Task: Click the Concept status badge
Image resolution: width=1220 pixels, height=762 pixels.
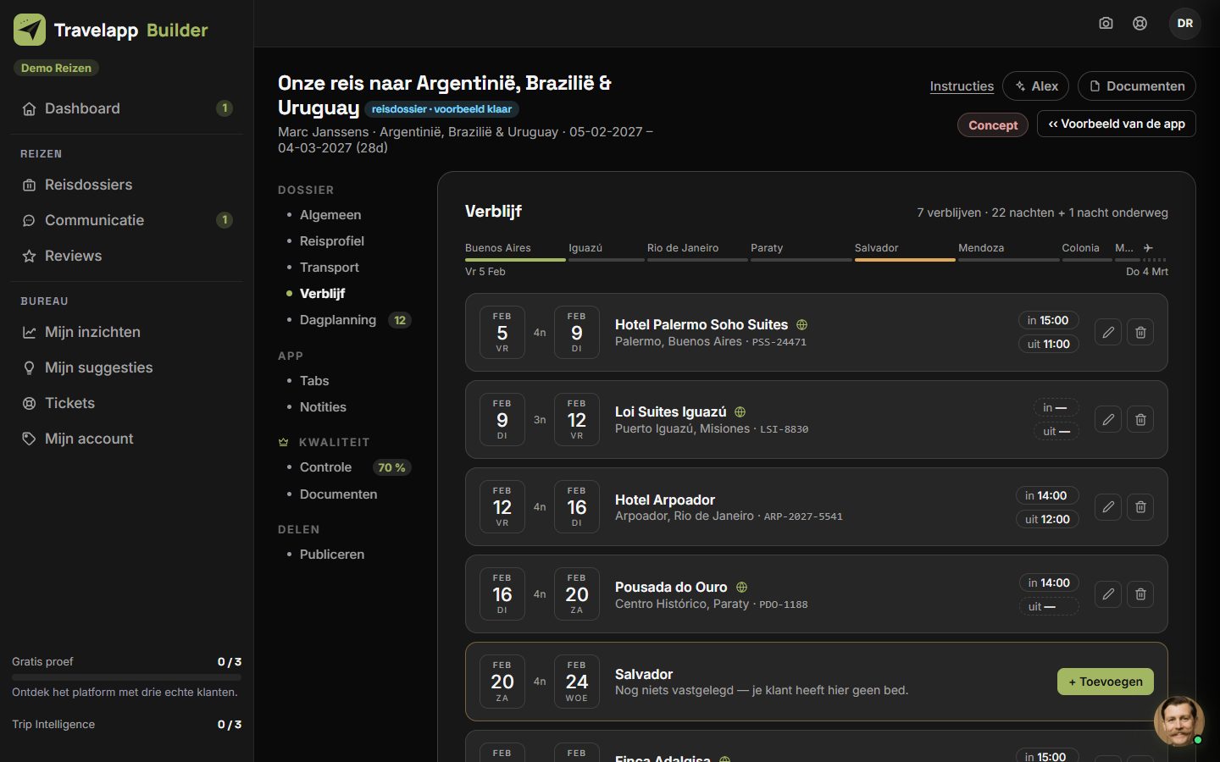Action: pos(993,125)
